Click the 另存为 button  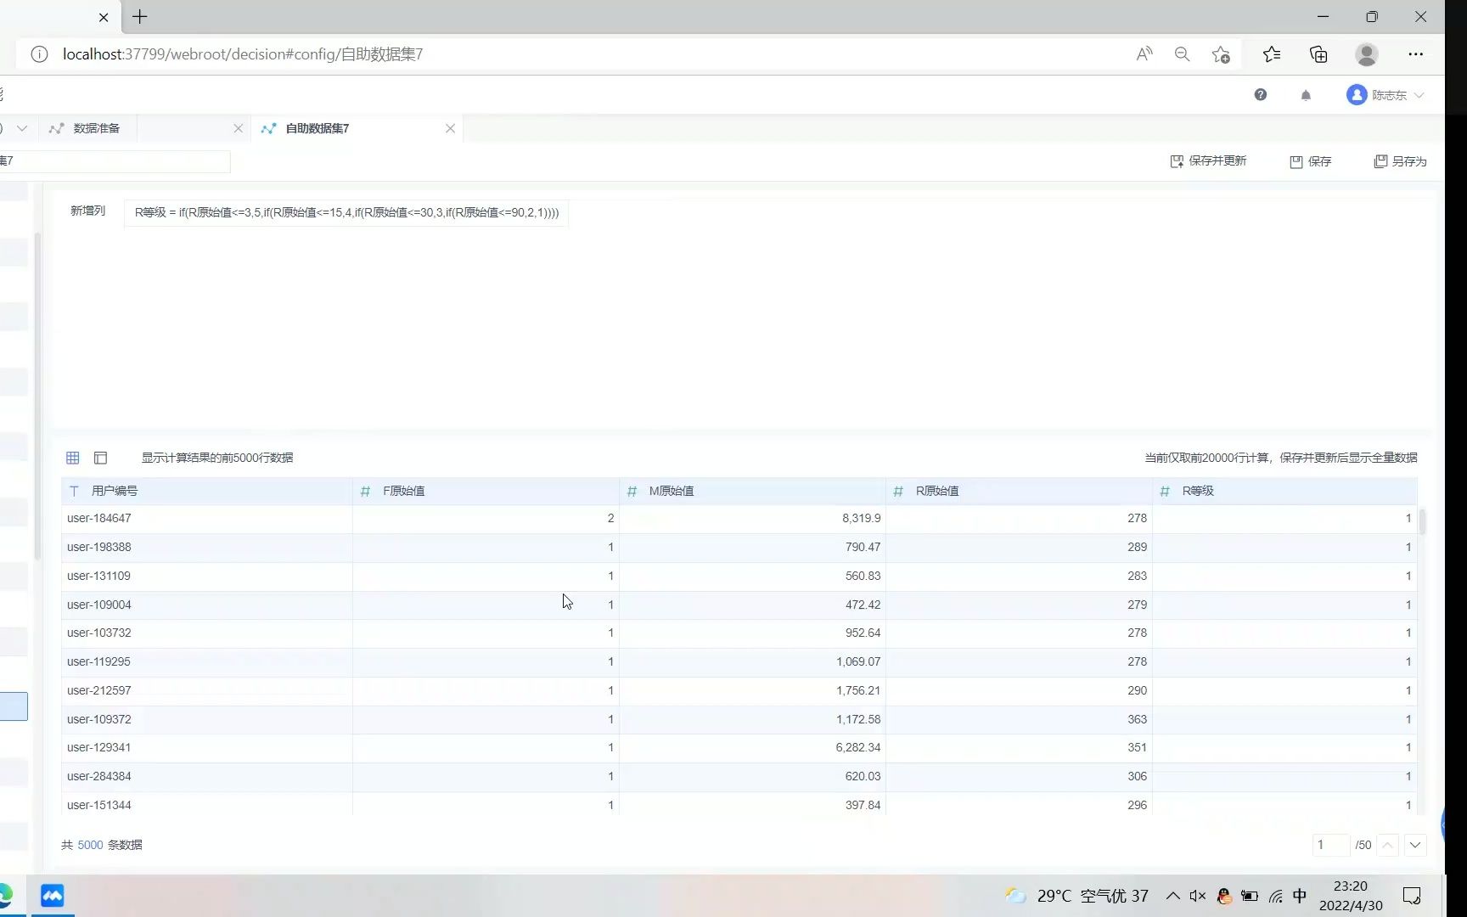click(1401, 161)
